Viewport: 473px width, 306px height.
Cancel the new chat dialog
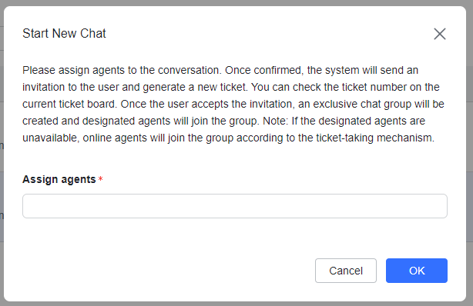coord(346,271)
